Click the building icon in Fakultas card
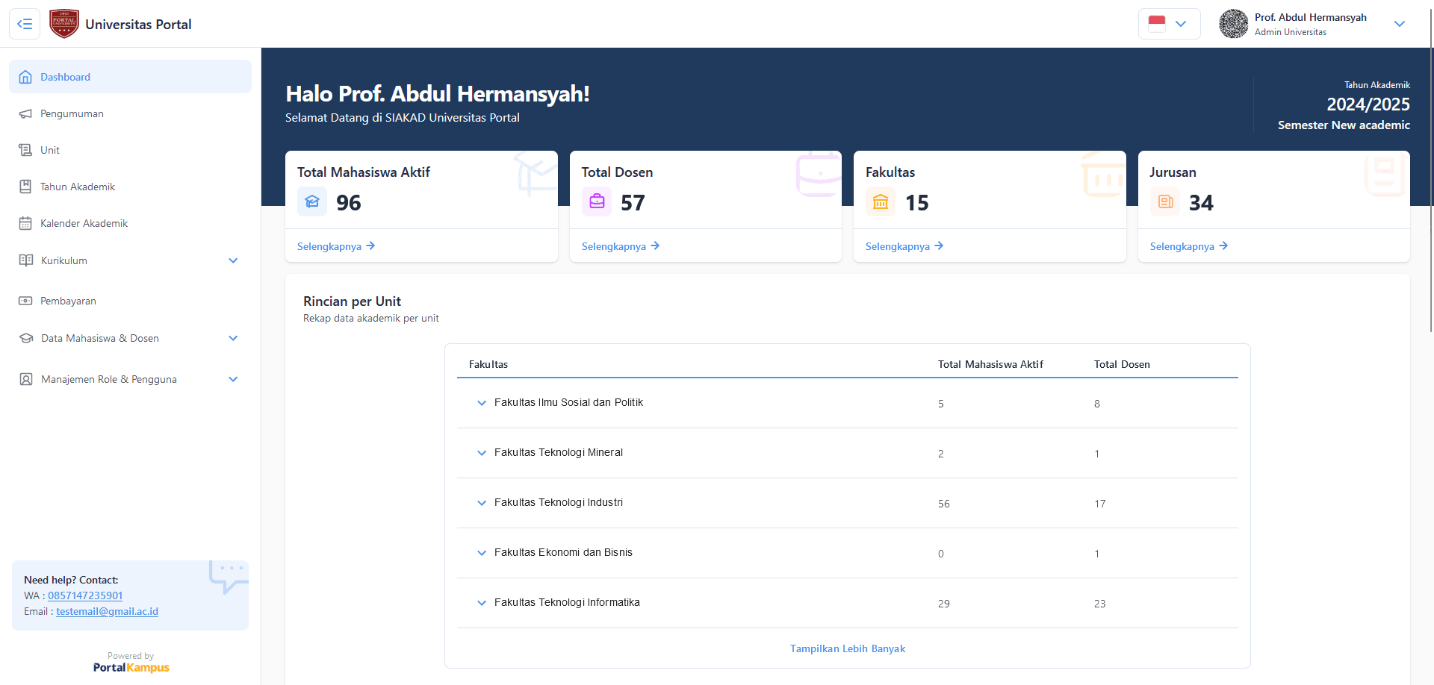The image size is (1434, 685). (881, 201)
